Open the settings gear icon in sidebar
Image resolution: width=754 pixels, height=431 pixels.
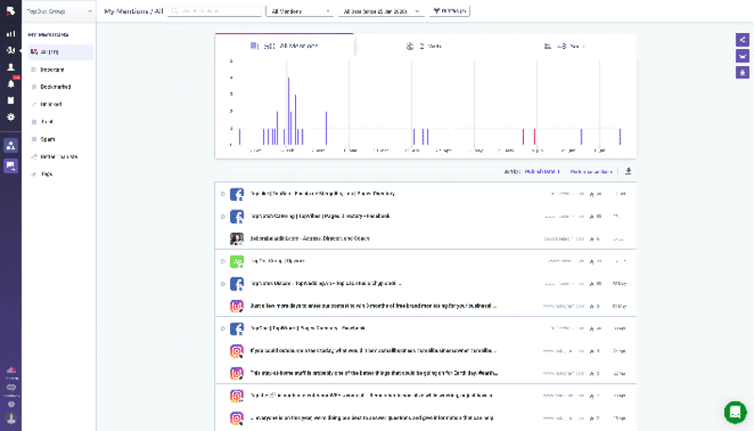click(x=10, y=116)
